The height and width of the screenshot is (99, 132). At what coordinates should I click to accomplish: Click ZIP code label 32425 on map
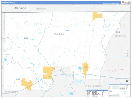[x=67, y=31]
